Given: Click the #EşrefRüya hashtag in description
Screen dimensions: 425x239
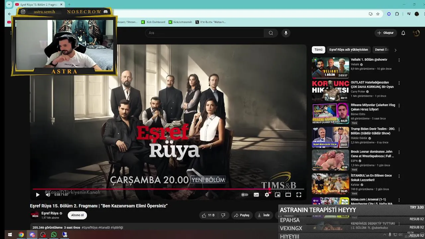Looking at the screenshot, I should (x=89, y=227).
